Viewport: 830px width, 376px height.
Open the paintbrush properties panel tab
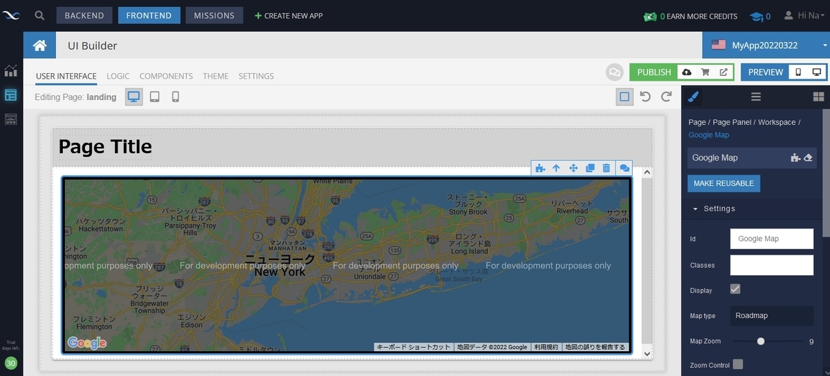[694, 97]
